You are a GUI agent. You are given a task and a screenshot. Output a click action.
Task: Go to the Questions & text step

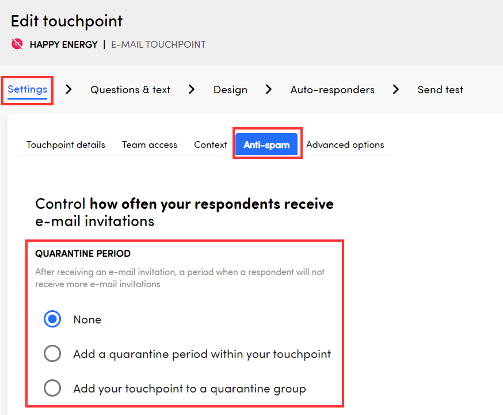(x=130, y=90)
